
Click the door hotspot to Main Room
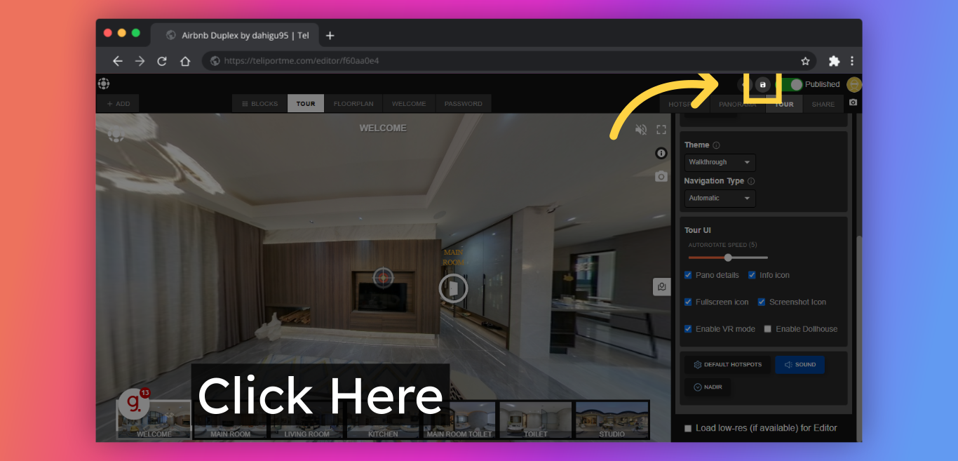point(453,288)
